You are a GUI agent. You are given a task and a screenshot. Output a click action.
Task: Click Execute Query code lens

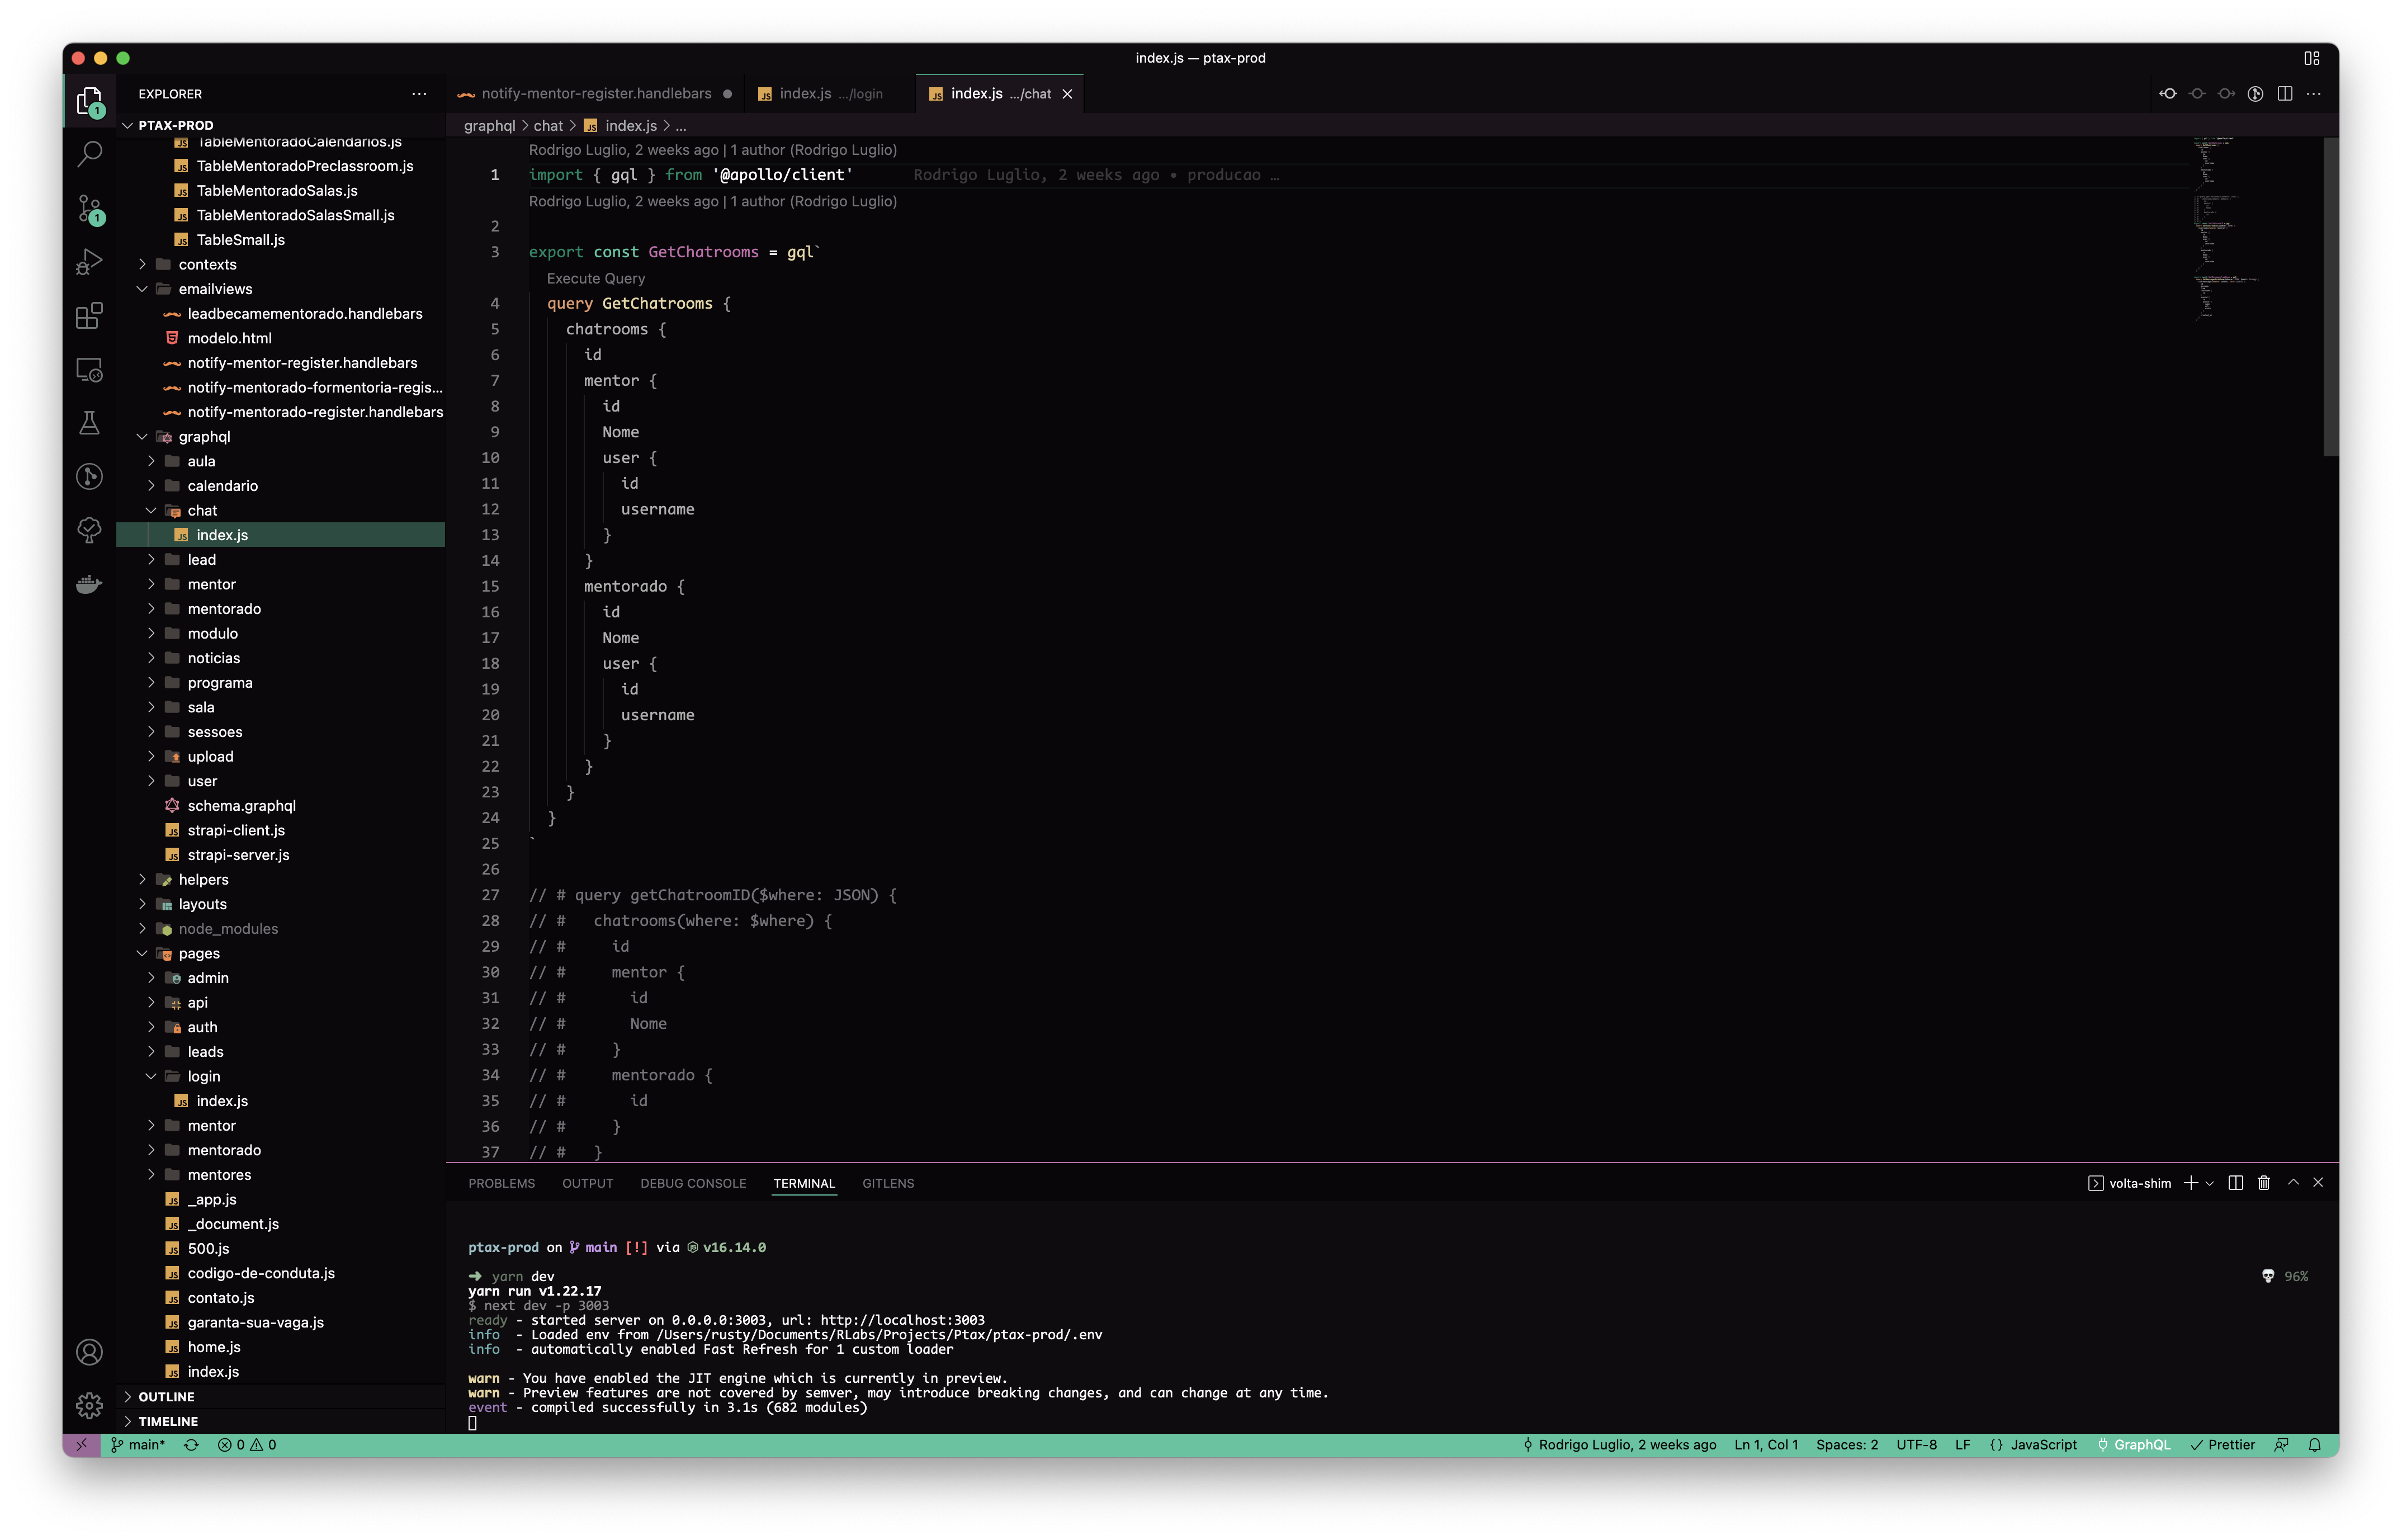tap(596, 278)
